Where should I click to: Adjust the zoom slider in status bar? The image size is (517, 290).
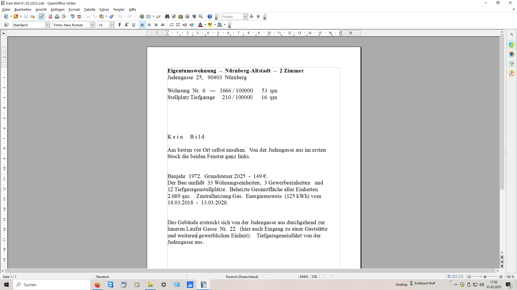(485, 277)
